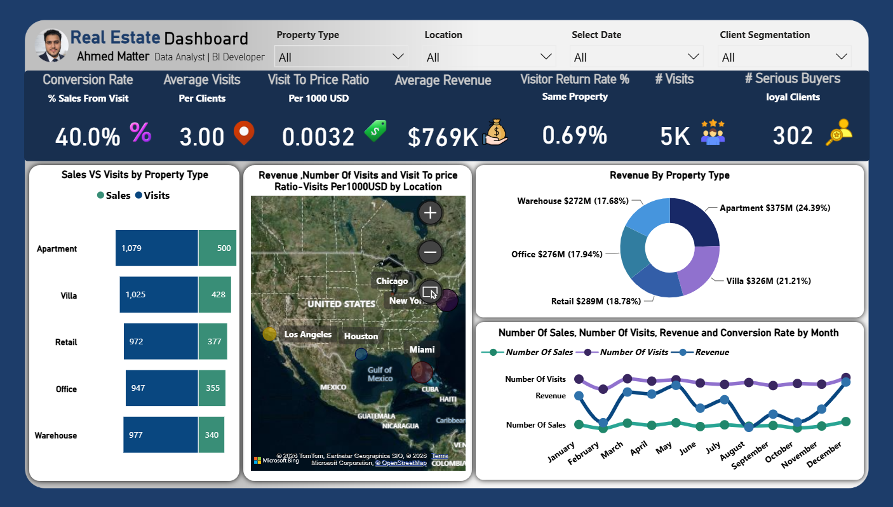Screen dimensions: 893x507
Task: Select the Retail donut slice
Action: 656,281
